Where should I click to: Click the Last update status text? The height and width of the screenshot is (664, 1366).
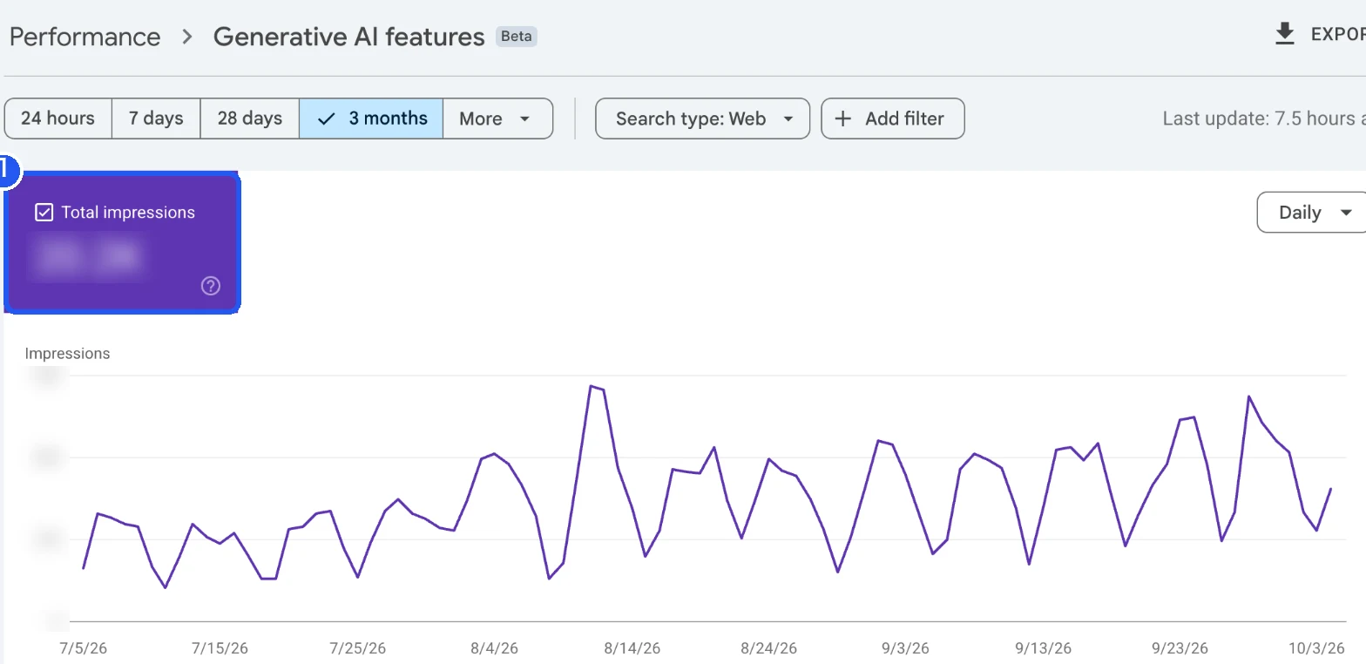tap(1264, 119)
